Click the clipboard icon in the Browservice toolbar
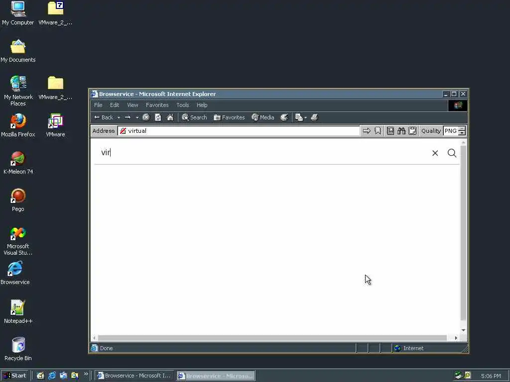The width and height of the screenshot is (510, 382). coord(412,131)
